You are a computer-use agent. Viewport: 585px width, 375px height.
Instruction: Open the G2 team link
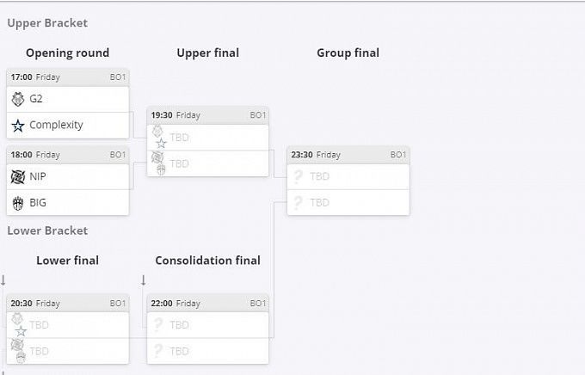pyautogui.click(x=36, y=99)
